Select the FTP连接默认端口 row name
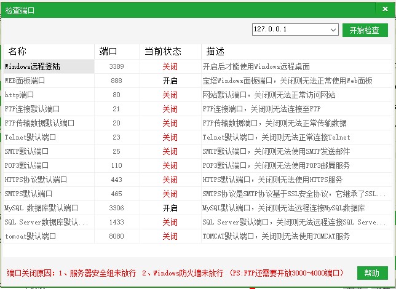This screenshot has height=289, width=396. (32, 109)
